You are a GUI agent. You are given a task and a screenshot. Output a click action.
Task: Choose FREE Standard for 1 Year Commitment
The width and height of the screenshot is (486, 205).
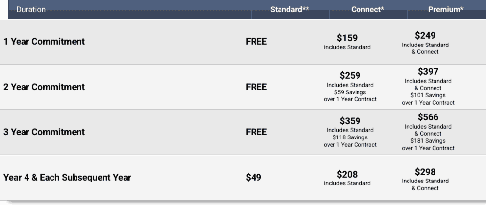(256, 42)
